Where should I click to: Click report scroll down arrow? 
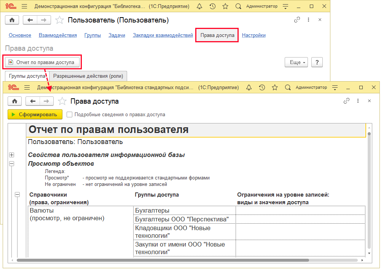[x=369, y=253]
